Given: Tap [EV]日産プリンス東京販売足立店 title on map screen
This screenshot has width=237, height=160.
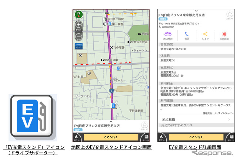Looking at the screenshot, I should [x=97, y=126].
